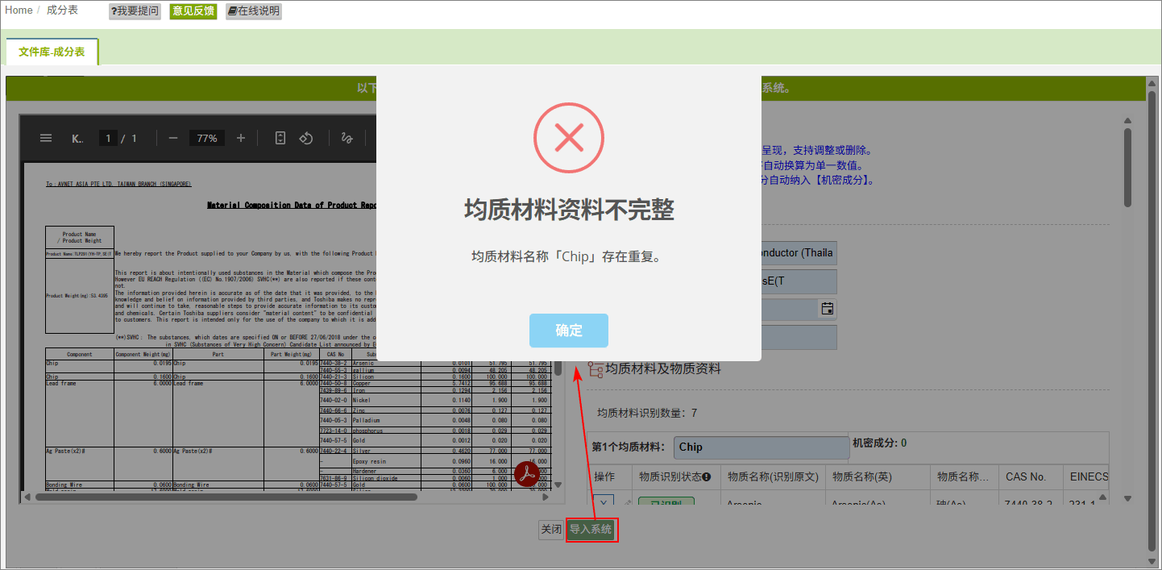
Task: Select the PDF draw annotation icon
Action: click(x=347, y=138)
